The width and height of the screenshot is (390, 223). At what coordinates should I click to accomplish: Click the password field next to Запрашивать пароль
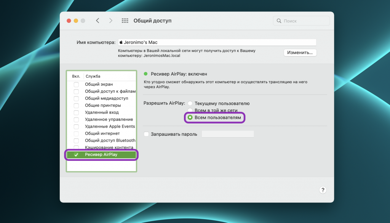point(228,134)
